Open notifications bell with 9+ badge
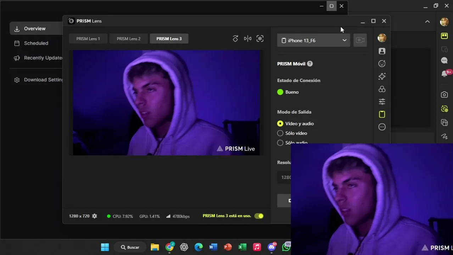This screenshot has width=453, height=255. pos(445,73)
